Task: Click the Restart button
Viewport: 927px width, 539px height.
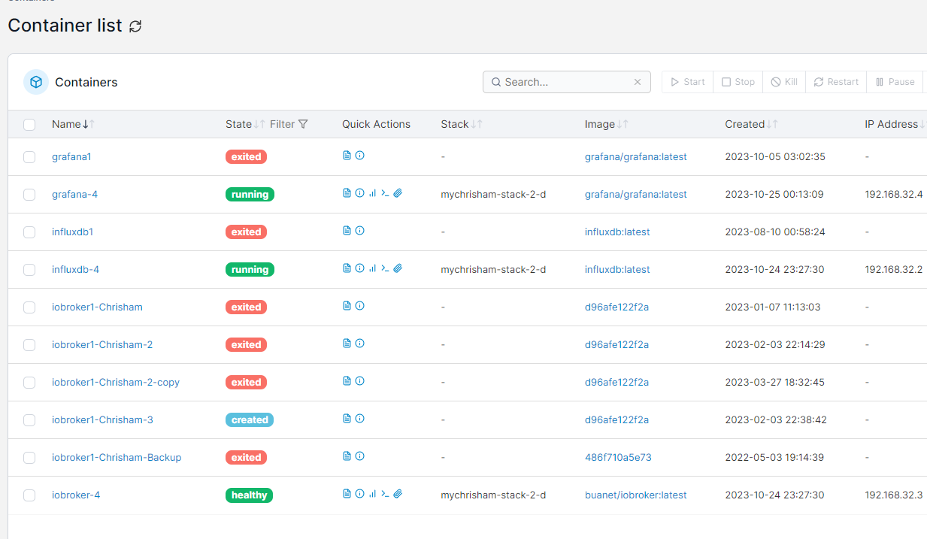Action: (836, 82)
